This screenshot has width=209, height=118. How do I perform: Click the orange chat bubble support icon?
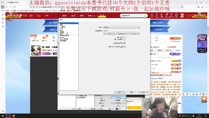[x=204, y=99]
